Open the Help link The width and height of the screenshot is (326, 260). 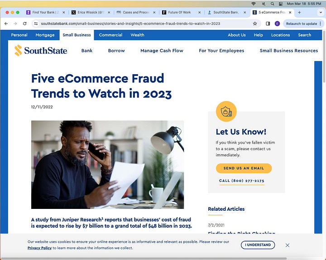[x=258, y=35]
